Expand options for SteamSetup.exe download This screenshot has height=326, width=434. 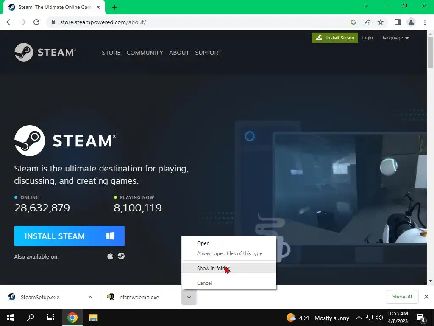click(90, 297)
